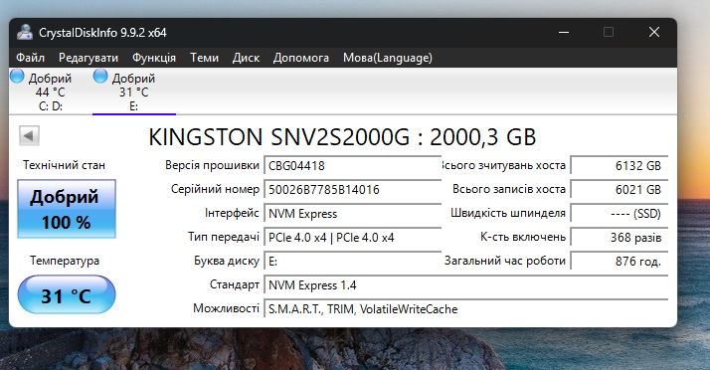
Task: Click the power on count 368 разів
Action: tap(619, 238)
